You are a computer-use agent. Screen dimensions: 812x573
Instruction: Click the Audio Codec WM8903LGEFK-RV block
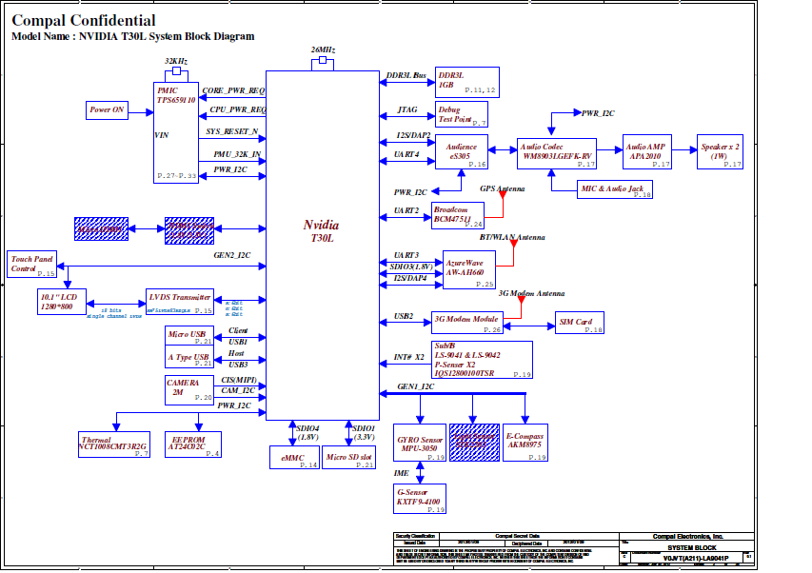pyautogui.click(x=557, y=154)
